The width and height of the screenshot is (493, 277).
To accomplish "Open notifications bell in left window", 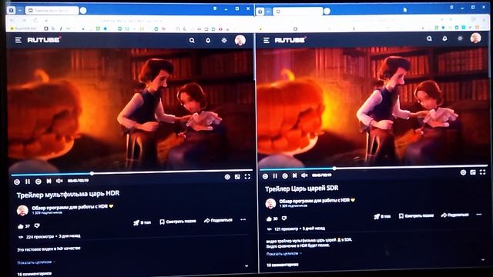I will pos(208,41).
